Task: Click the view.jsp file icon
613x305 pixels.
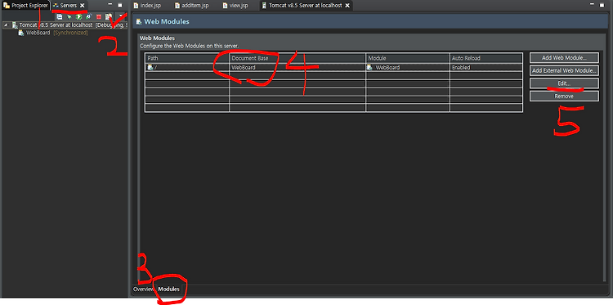Action: (x=226, y=6)
